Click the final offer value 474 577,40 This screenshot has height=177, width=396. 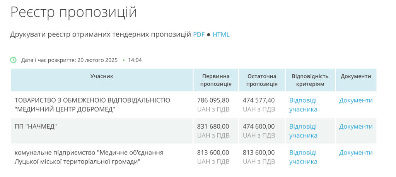259,100
